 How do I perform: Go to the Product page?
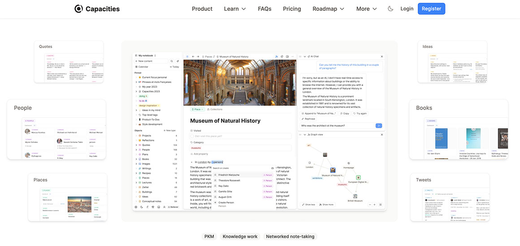202,9
